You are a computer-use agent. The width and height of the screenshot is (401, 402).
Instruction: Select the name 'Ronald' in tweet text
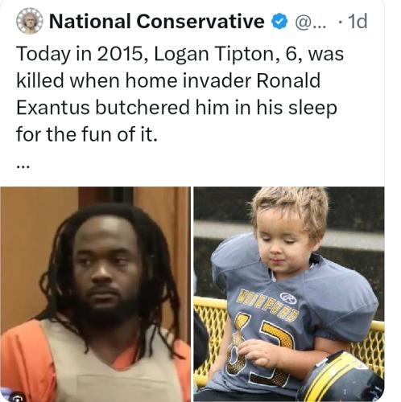[x=288, y=80]
